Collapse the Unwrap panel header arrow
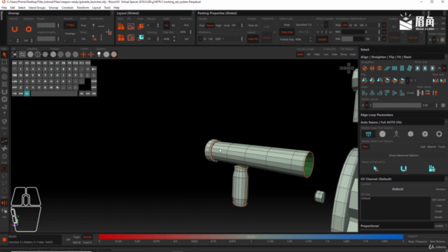 (x=112, y=13)
